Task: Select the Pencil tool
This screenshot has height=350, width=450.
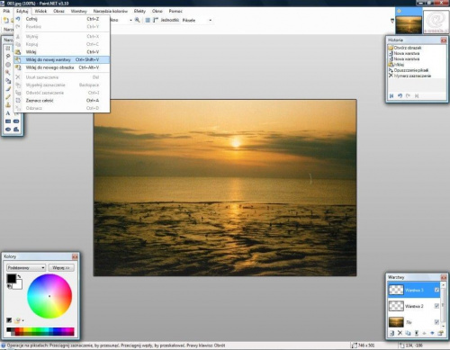Action: click(8, 97)
